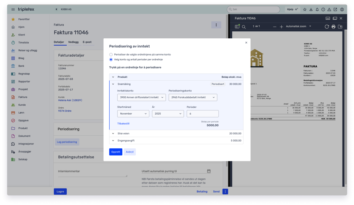354x205 pixels.
Task: Select 'Velg konto og antall perioder per ordrelinje'
Action: pyautogui.click(x=111, y=59)
